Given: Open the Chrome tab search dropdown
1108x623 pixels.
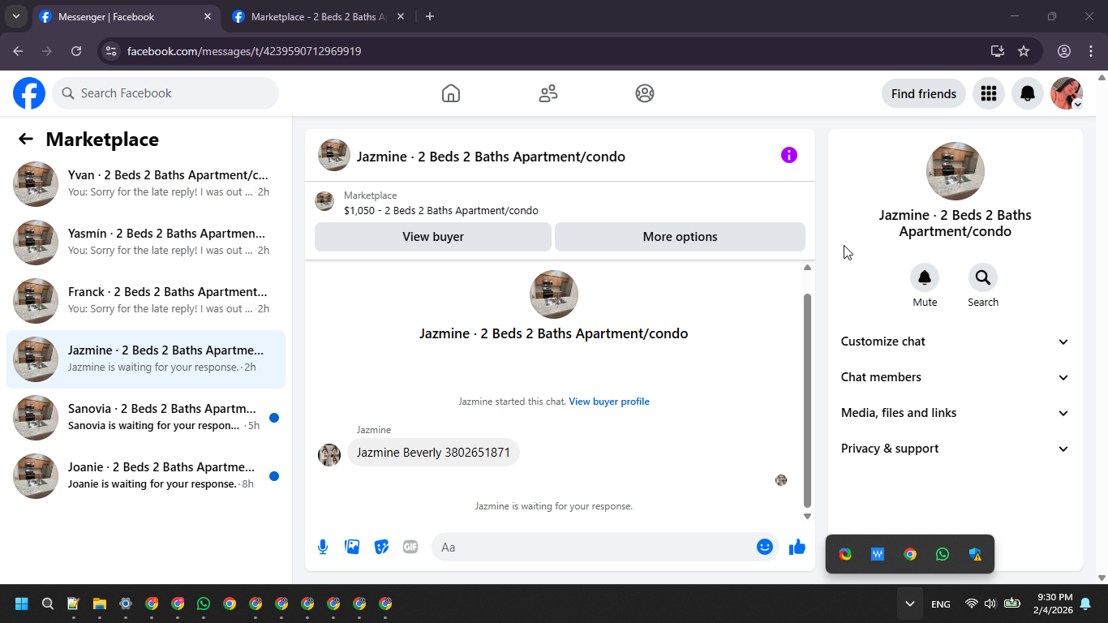Looking at the screenshot, I should click(x=15, y=16).
